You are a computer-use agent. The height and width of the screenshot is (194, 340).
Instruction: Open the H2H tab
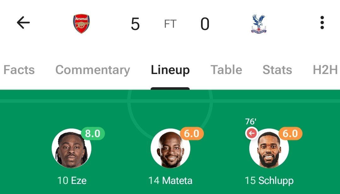(x=325, y=70)
